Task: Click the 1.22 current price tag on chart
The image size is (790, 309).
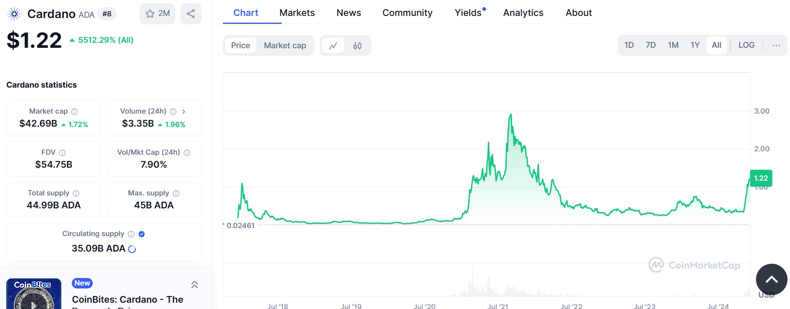Action: coord(761,178)
